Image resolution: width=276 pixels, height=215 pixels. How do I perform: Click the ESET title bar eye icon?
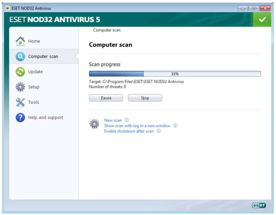pos(7,8)
